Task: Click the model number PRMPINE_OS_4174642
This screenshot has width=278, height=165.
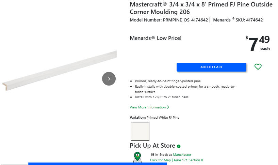Action: (x=185, y=20)
